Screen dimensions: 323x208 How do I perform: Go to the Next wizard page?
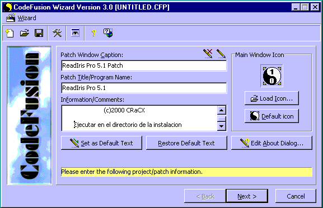pyautogui.click(x=247, y=196)
